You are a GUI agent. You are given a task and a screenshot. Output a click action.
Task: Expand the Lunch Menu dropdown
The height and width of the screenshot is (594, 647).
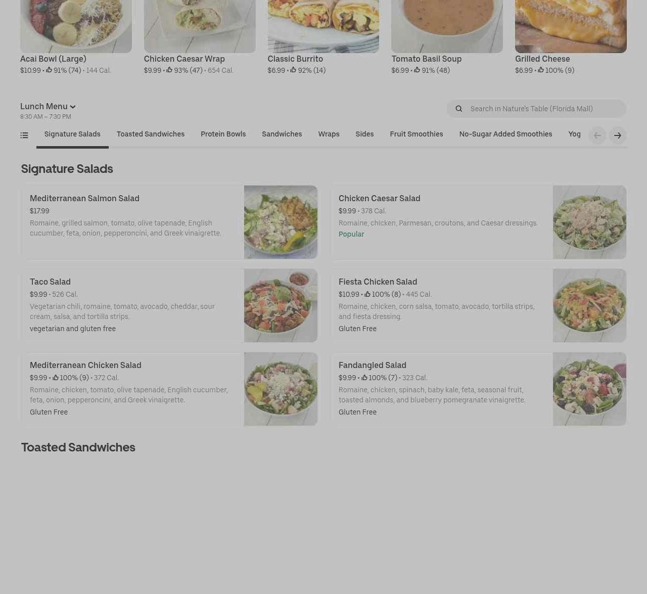coord(48,107)
